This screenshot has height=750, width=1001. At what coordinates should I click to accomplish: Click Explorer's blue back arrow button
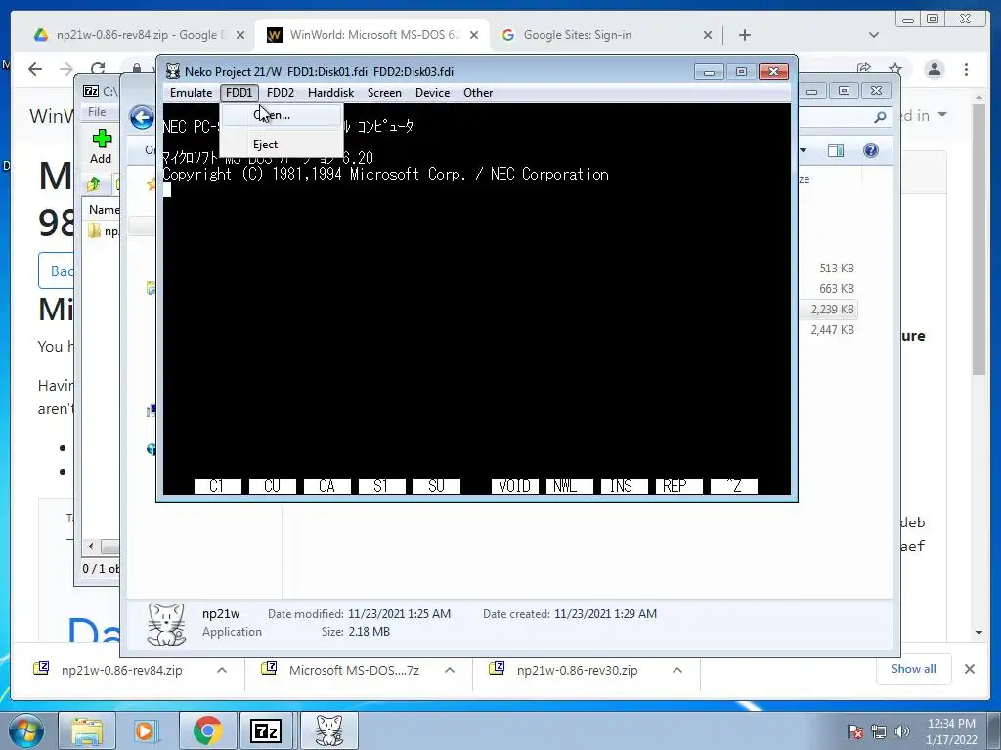(x=142, y=117)
